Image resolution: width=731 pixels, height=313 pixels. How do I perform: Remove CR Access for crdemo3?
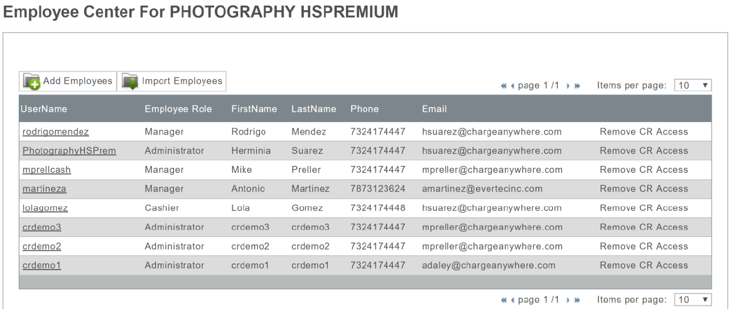click(x=644, y=228)
